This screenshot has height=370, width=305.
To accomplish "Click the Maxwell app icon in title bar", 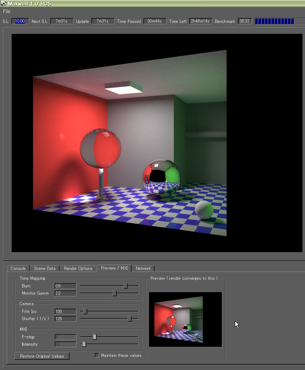I will [4, 3].
